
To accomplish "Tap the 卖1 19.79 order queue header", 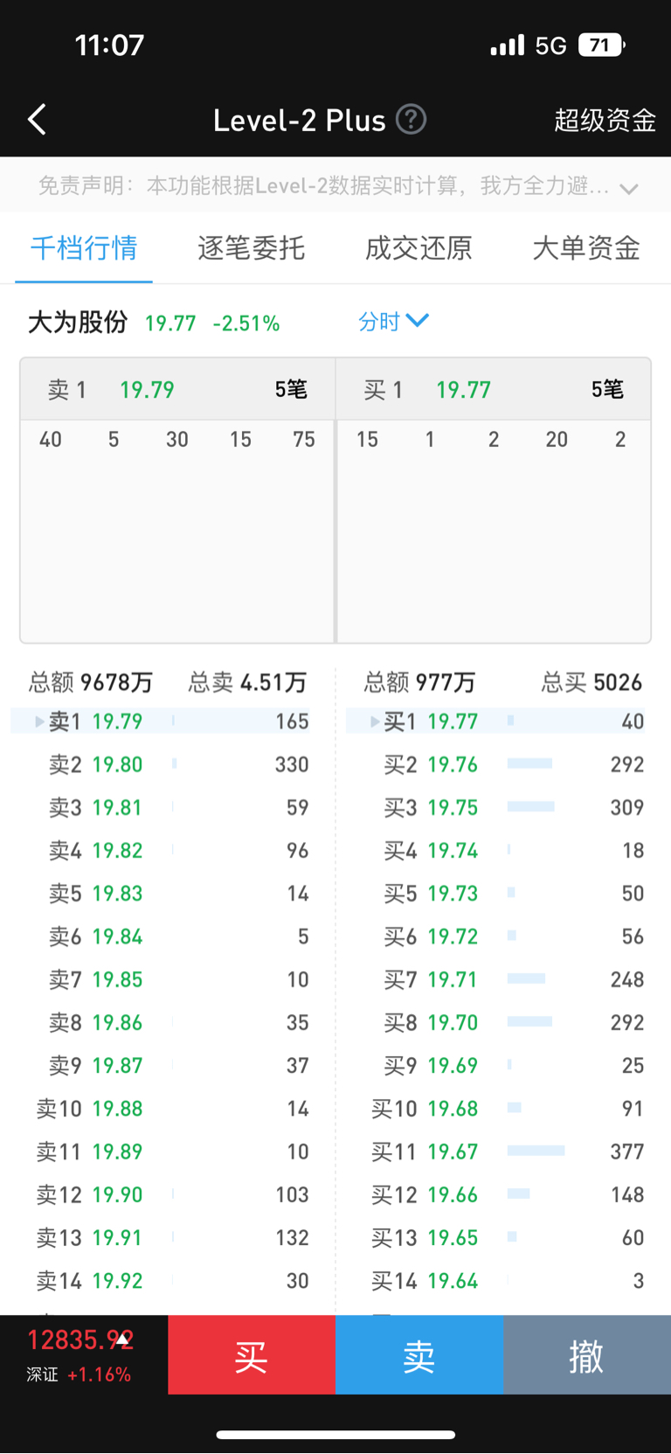I will pos(177,389).
